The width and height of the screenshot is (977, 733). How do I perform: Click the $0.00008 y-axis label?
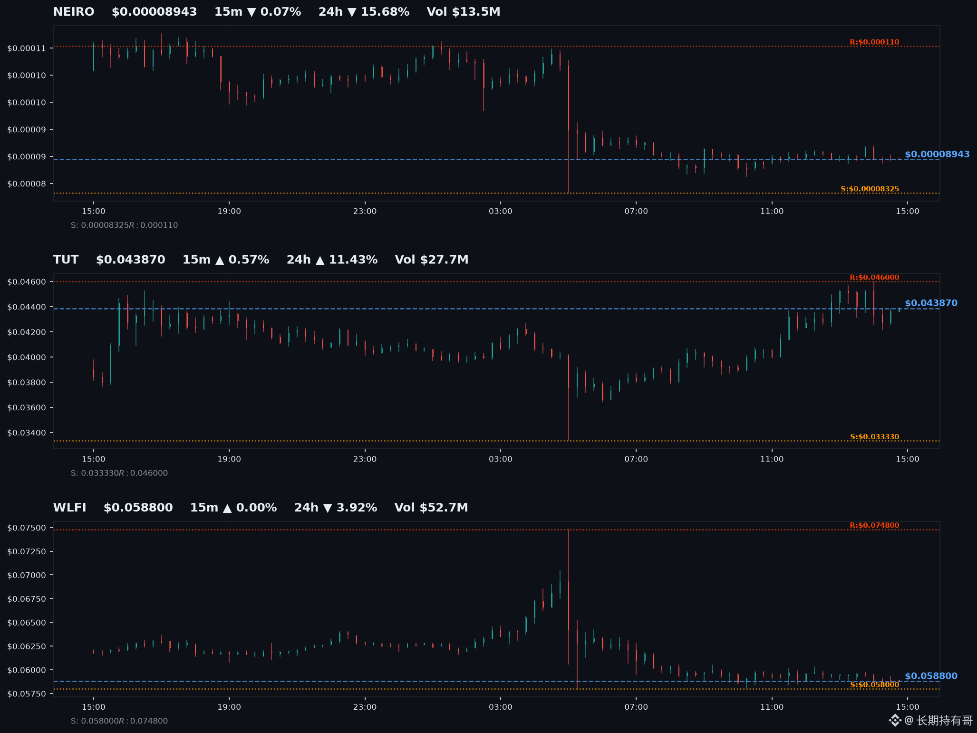27,184
